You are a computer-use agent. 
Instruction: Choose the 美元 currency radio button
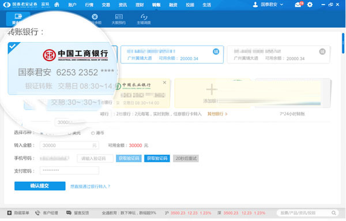[70, 133]
